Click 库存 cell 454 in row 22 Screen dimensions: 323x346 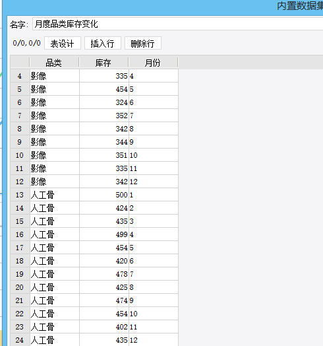pyautogui.click(x=104, y=314)
